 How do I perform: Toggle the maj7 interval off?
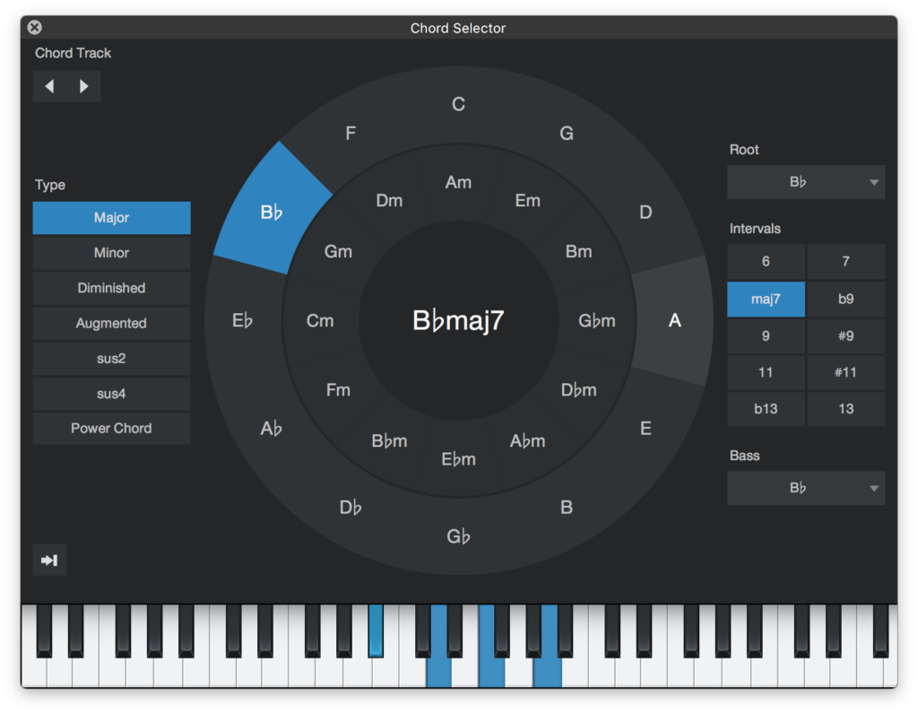click(766, 299)
